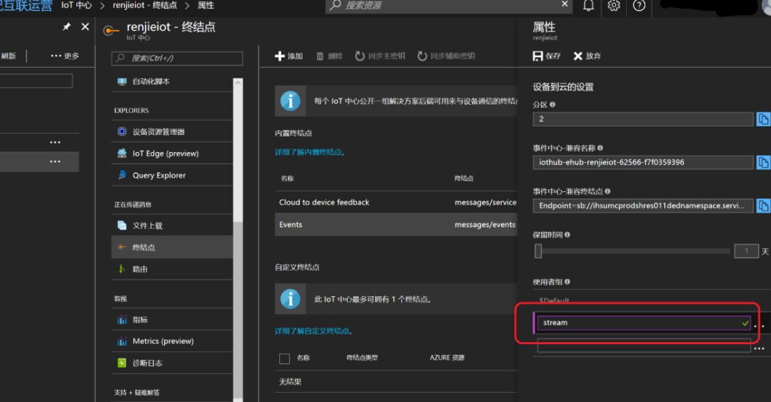
Task: Click the IoT Edge cloud icon
Action: 122,153
